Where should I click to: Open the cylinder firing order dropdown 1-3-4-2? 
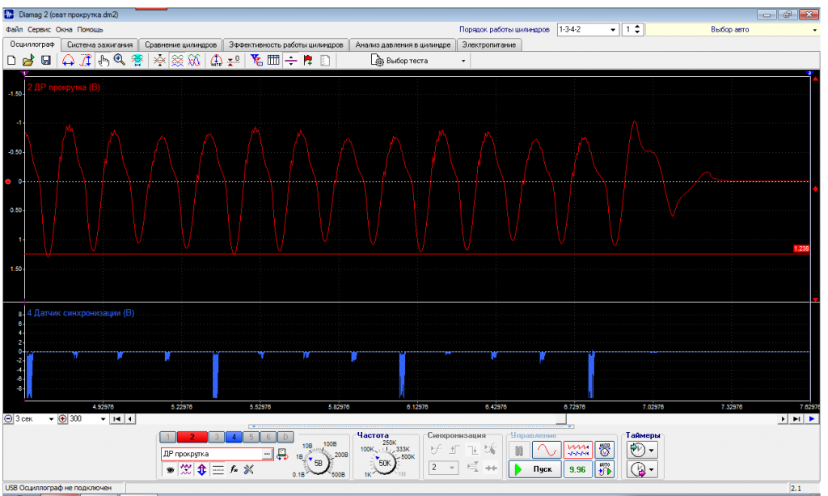pos(613,30)
